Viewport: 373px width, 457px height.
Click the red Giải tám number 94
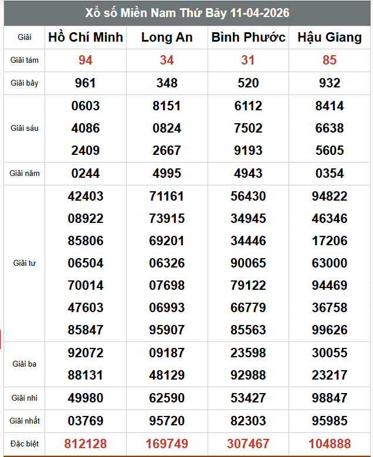[86, 60]
